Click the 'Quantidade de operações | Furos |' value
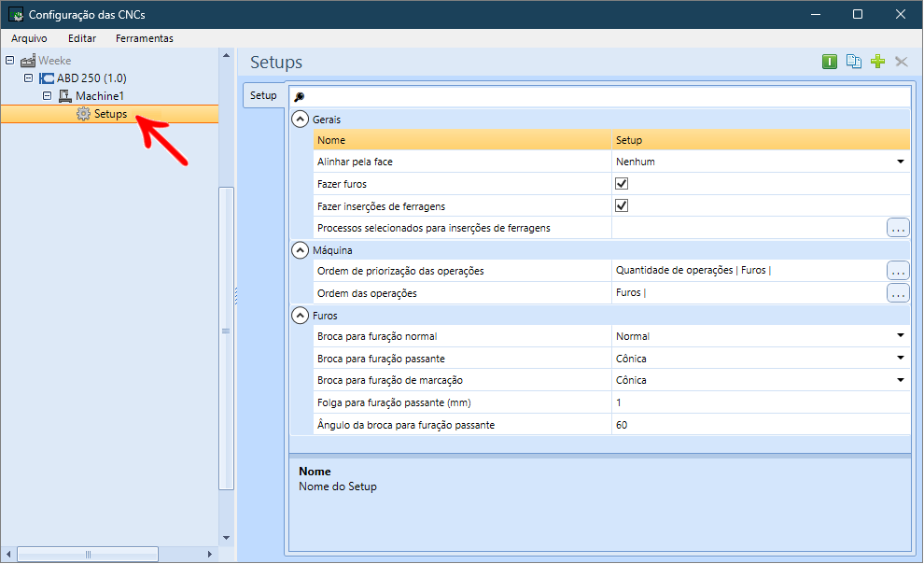This screenshot has height=564, width=924. coord(693,270)
